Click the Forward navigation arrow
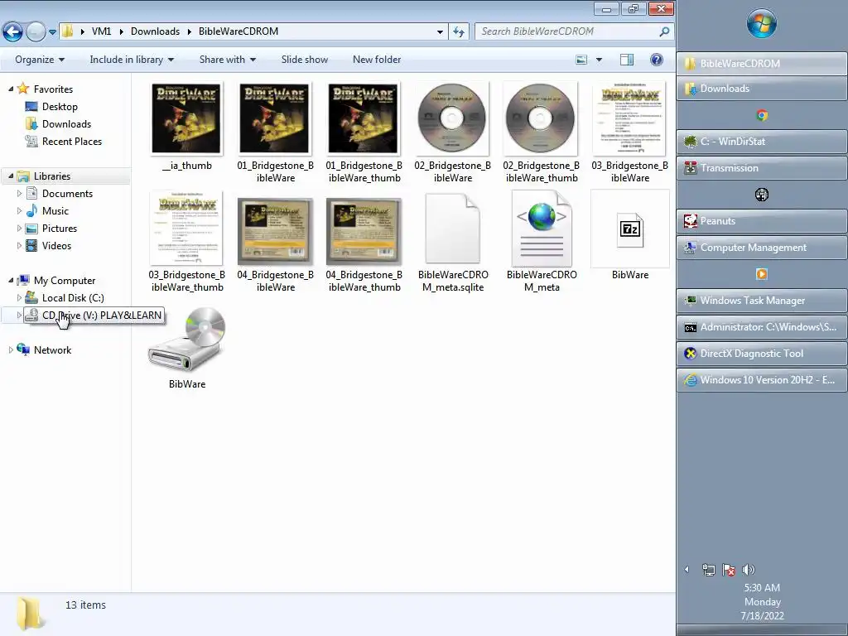Viewport: 848px width, 636px height. 36,32
